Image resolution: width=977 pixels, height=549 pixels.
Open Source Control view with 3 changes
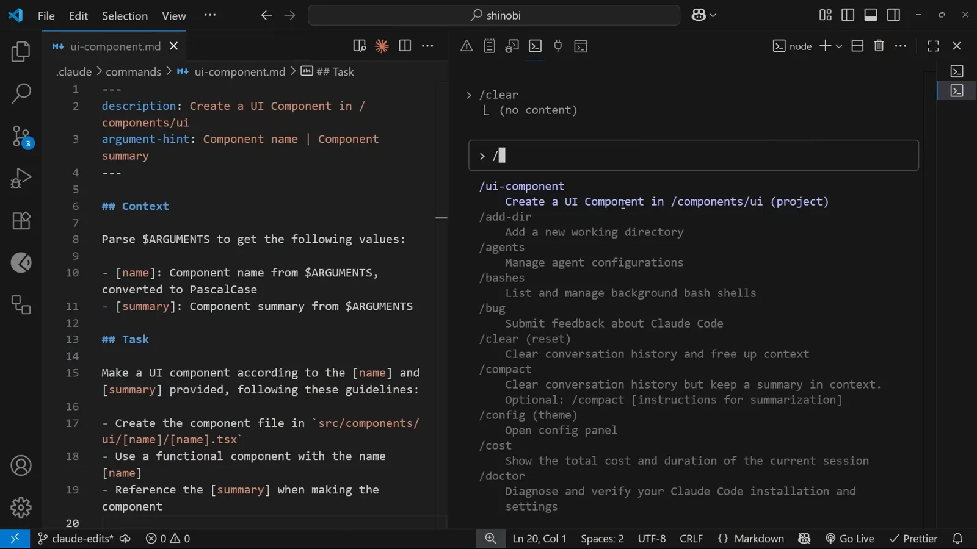coord(21,137)
